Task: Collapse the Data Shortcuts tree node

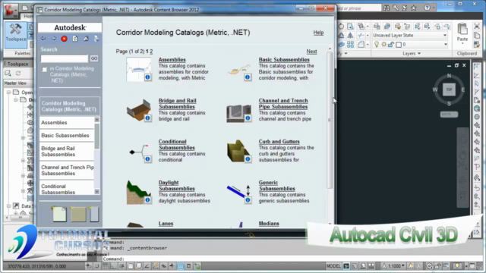Action: [x=8, y=206]
